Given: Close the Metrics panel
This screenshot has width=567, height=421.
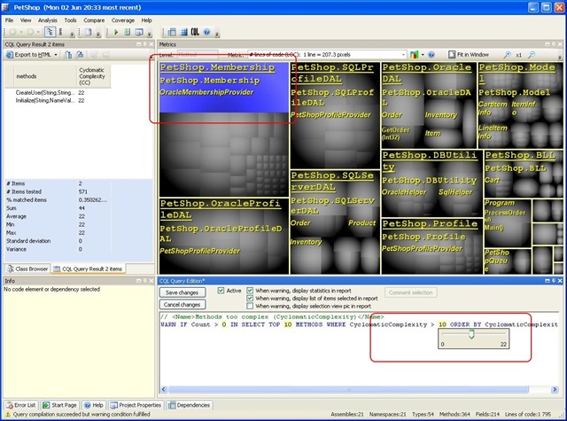Looking at the screenshot, I should point(560,44).
